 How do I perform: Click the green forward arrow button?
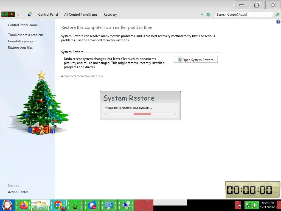click(x=12, y=14)
